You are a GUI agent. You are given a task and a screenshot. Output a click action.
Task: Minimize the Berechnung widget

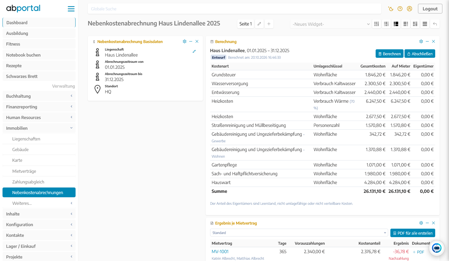tap(427, 41)
